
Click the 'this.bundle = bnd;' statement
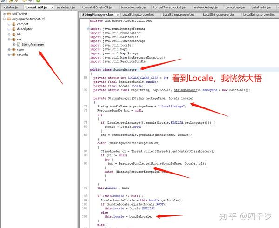click(113, 188)
